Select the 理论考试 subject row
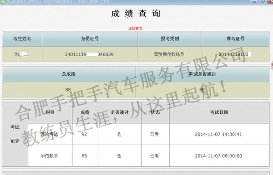This screenshot has height=175, width=273. (x=148, y=134)
